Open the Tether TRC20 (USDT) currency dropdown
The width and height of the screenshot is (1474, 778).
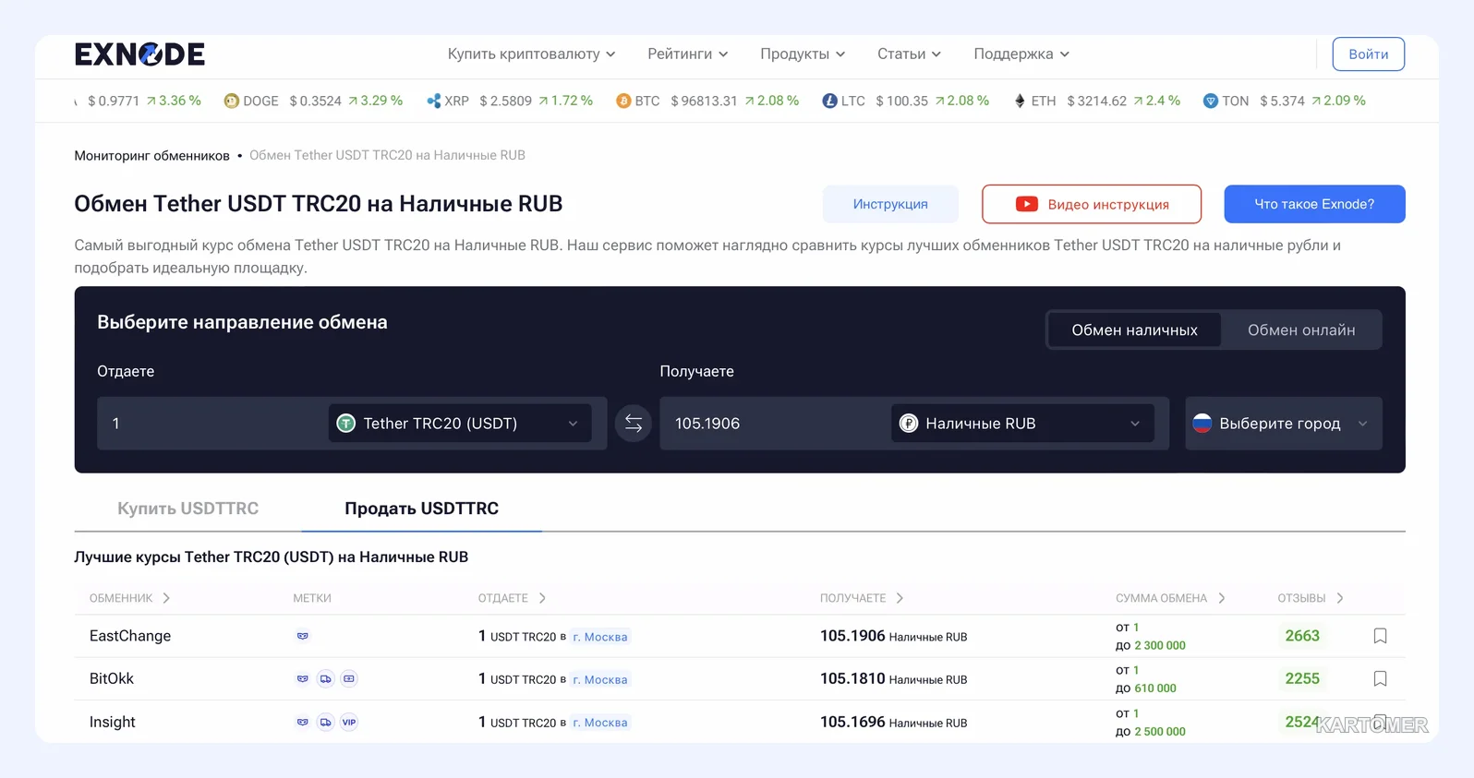(460, 424)
